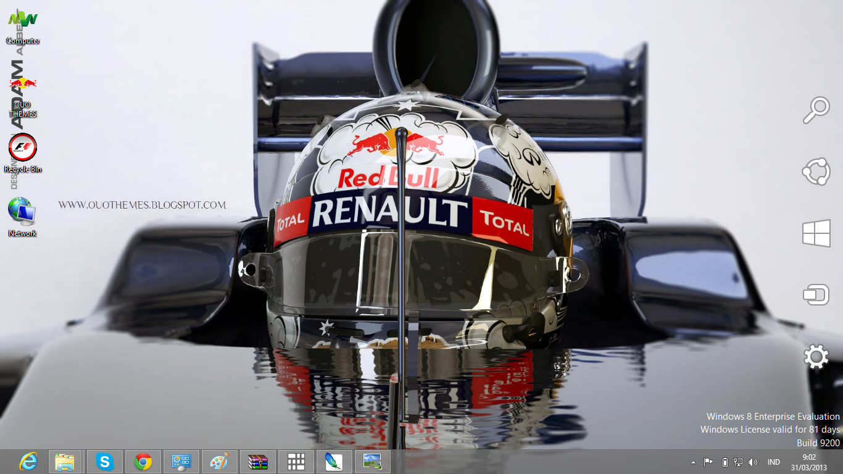The height and width of the screenshot is (474, 843).
Task: Open the Control Panel taskbar icon
Action: coord(181,462)
